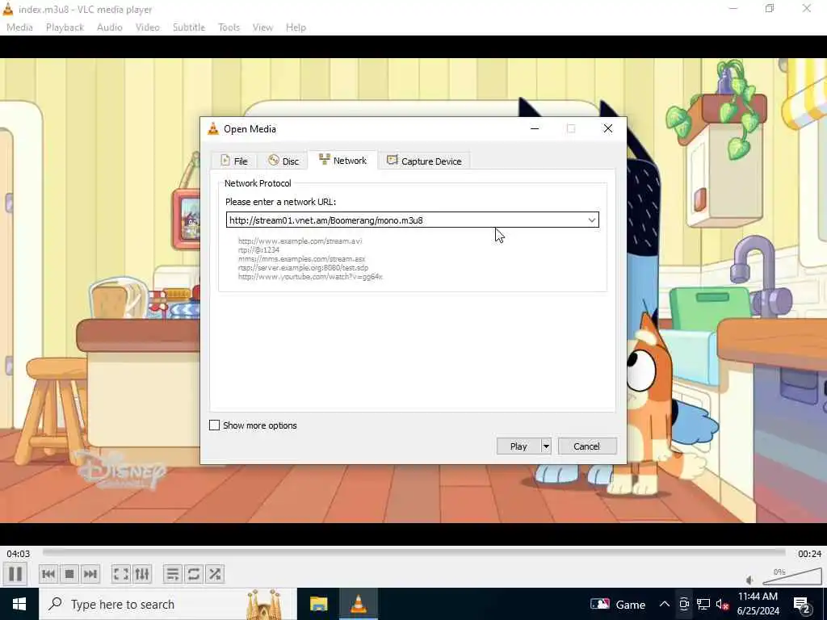Open the Playback menu
Viewport: 827px width, 620px height.
click(65, 27)
